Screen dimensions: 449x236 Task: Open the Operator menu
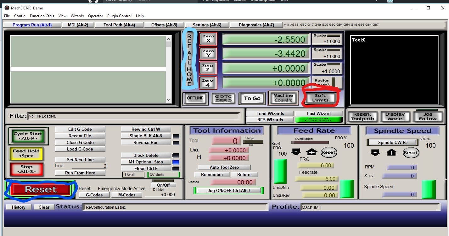95,16
